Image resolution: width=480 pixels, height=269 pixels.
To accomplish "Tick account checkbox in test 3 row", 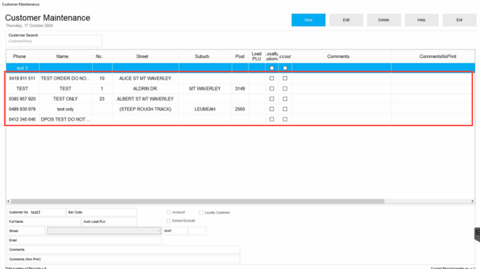I will coord(285,68).
